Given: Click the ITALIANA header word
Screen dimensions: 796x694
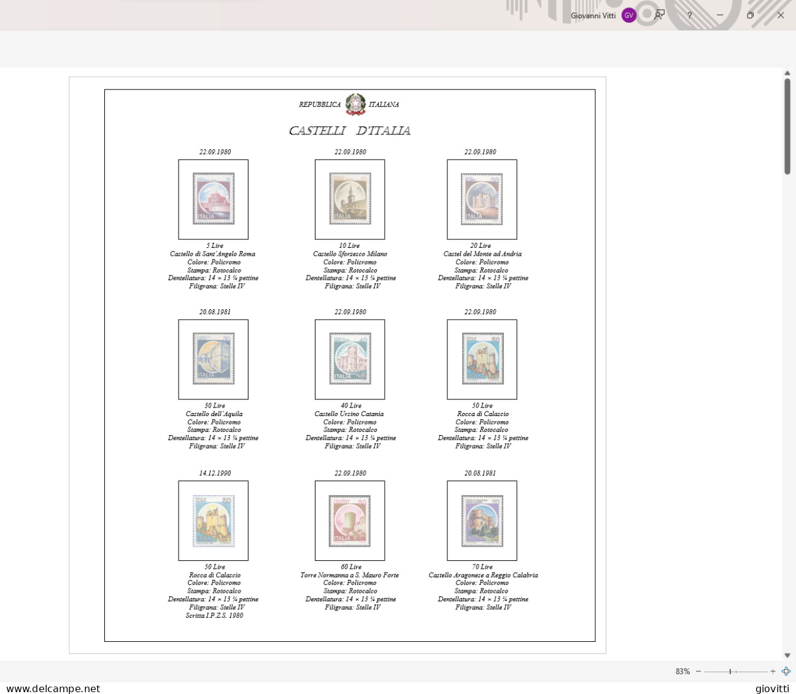Looking at the screenshot, I should [x=384, y=105].
